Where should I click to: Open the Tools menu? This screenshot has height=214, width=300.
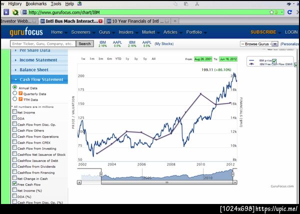pos(56,3)
